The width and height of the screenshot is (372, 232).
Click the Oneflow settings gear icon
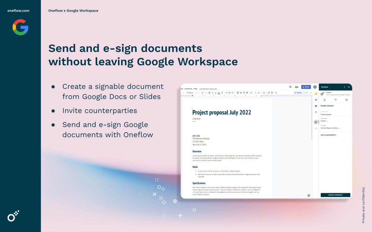pyautogui.click(x=346, y=100)
